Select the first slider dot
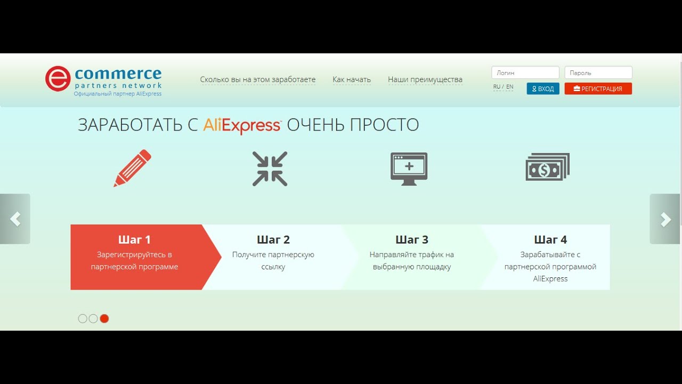 pyautogui.click(x=83, y=318)
